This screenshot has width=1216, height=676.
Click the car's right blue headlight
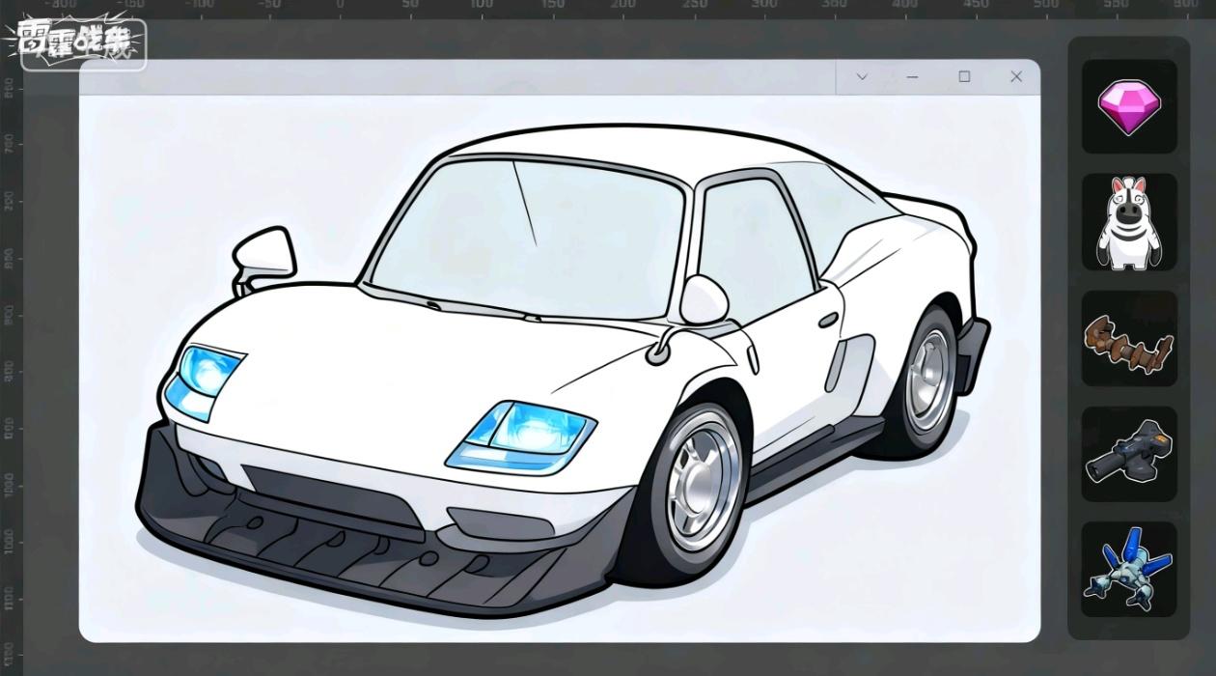point(522,436)
